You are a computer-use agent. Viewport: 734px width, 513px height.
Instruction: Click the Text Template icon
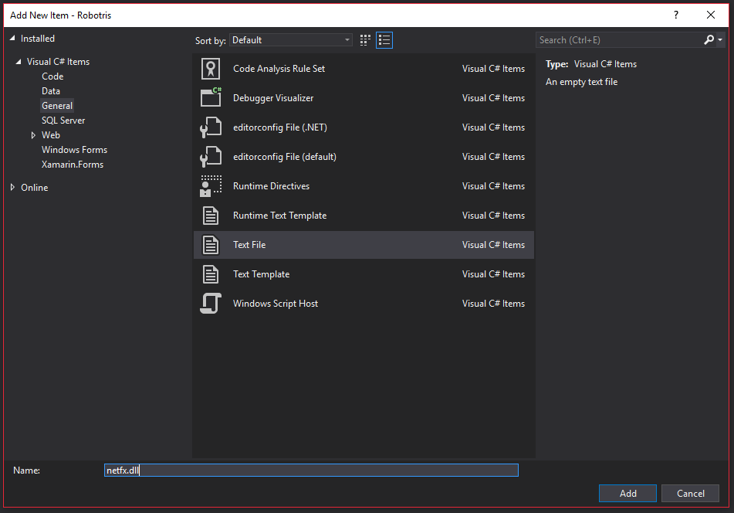point(211,274)
